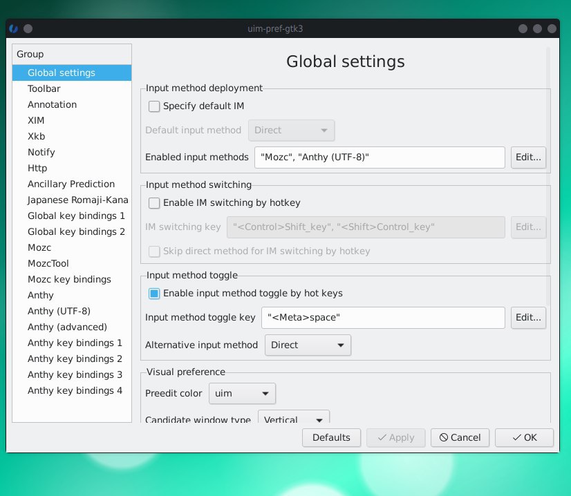The width and height of the screenshot is (571, 496).
Task: Click the Group column header
Action: click(72, 54)
